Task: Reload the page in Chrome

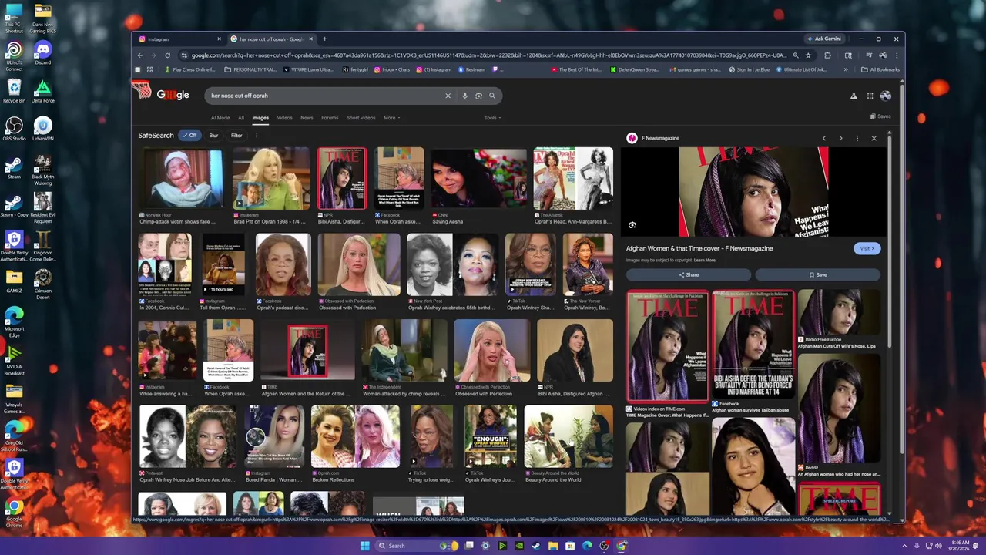Action: pos(167,55)
